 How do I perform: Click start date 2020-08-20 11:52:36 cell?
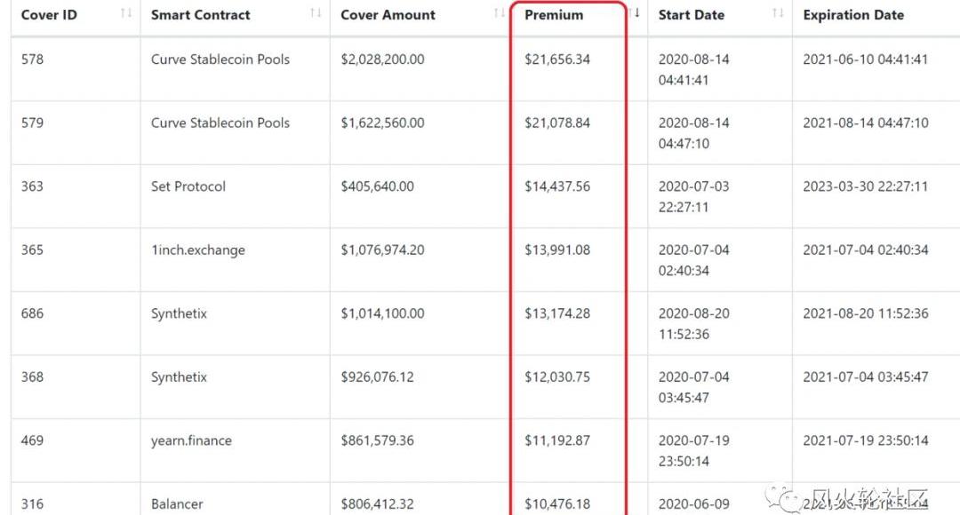pyautogui.click(x=694, y=323)
